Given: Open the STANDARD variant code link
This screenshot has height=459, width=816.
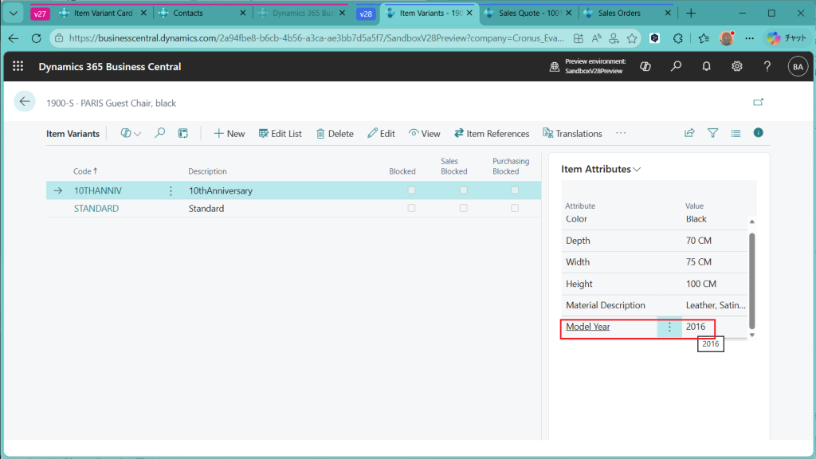Looking at the screenshot, I should [96, 208].
